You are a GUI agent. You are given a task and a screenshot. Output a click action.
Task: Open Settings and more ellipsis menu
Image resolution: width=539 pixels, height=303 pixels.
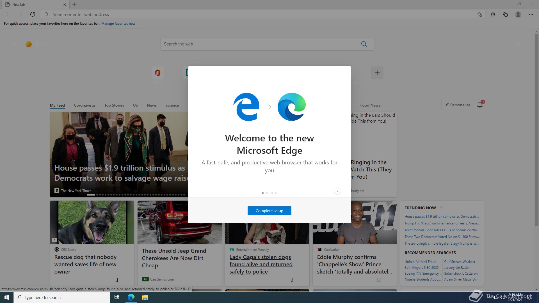tap(531, 14)
